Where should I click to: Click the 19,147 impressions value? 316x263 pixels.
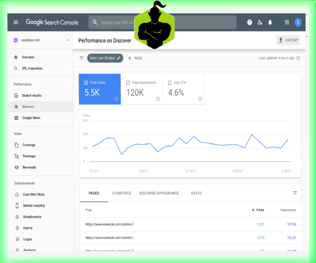point(291,238)
